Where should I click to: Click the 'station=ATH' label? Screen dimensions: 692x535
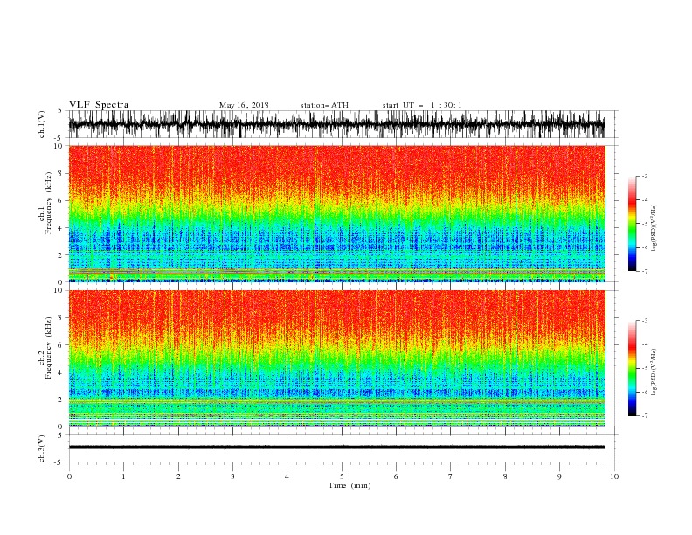[x=324, y=105]
